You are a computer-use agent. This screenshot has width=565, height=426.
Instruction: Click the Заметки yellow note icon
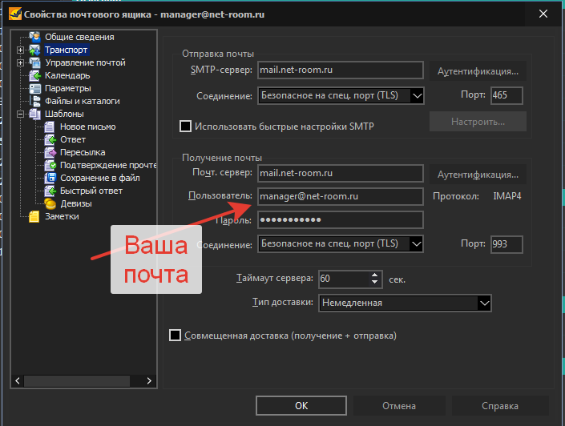34,216
